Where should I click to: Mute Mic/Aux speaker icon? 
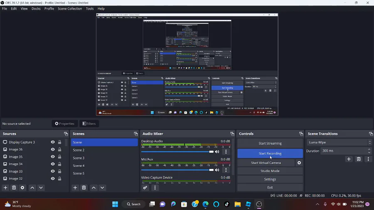click(217, 170)
